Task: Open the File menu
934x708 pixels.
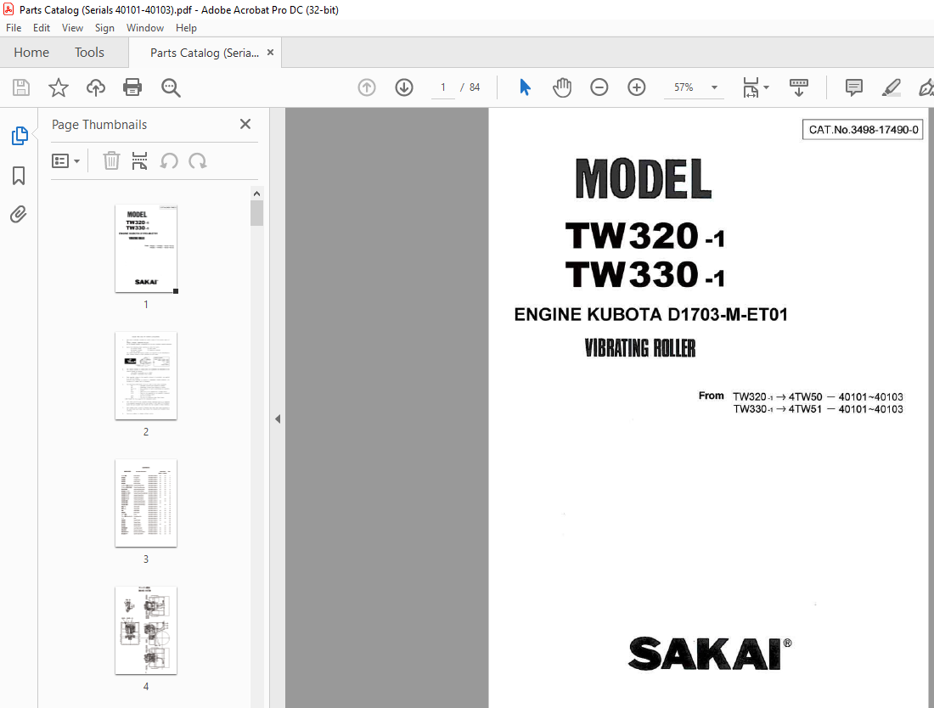Action: [x=13, y=28]
